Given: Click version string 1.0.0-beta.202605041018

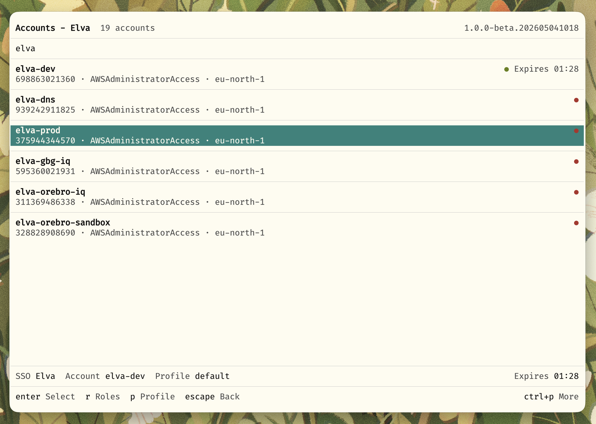Looking at the screenshot, I should 521,28.
